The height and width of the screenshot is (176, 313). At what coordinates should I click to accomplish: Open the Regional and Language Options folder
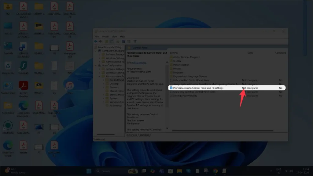(190, 77)
